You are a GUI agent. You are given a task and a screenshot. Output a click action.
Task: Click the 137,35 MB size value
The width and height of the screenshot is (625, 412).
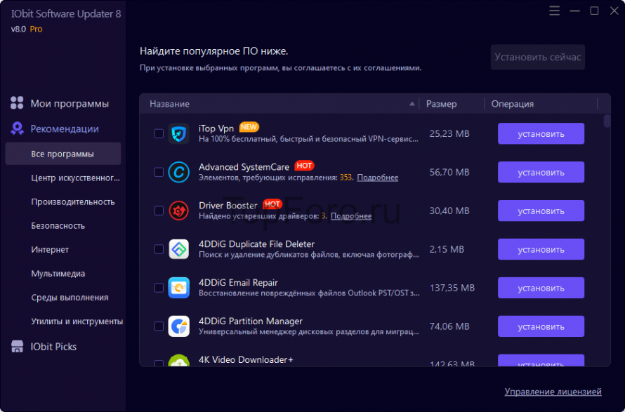(x=452, y=288)
